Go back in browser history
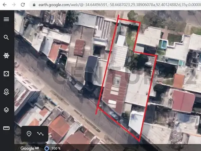This screenshot has height=151, width=201. pyautogui.click(x=5, y=5)
